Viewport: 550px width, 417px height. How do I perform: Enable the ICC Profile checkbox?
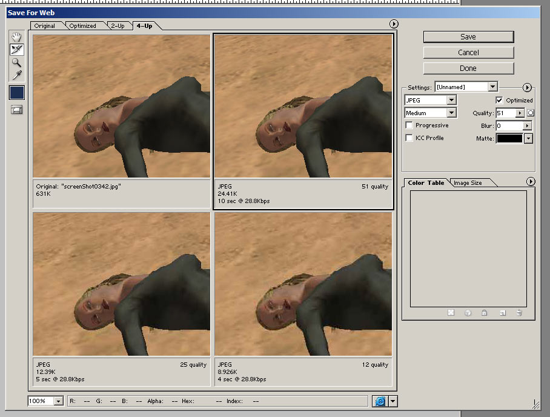(x=409, y=138)
